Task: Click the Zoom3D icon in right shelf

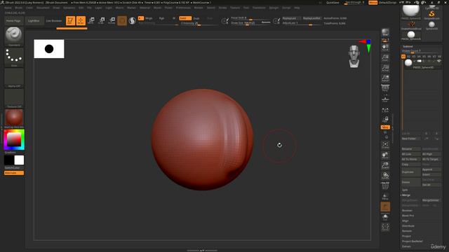Action: click(x=385, y=165)
